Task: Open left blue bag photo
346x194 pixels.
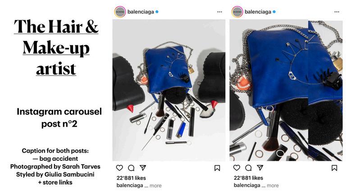Action: click(x=169, y=90)
